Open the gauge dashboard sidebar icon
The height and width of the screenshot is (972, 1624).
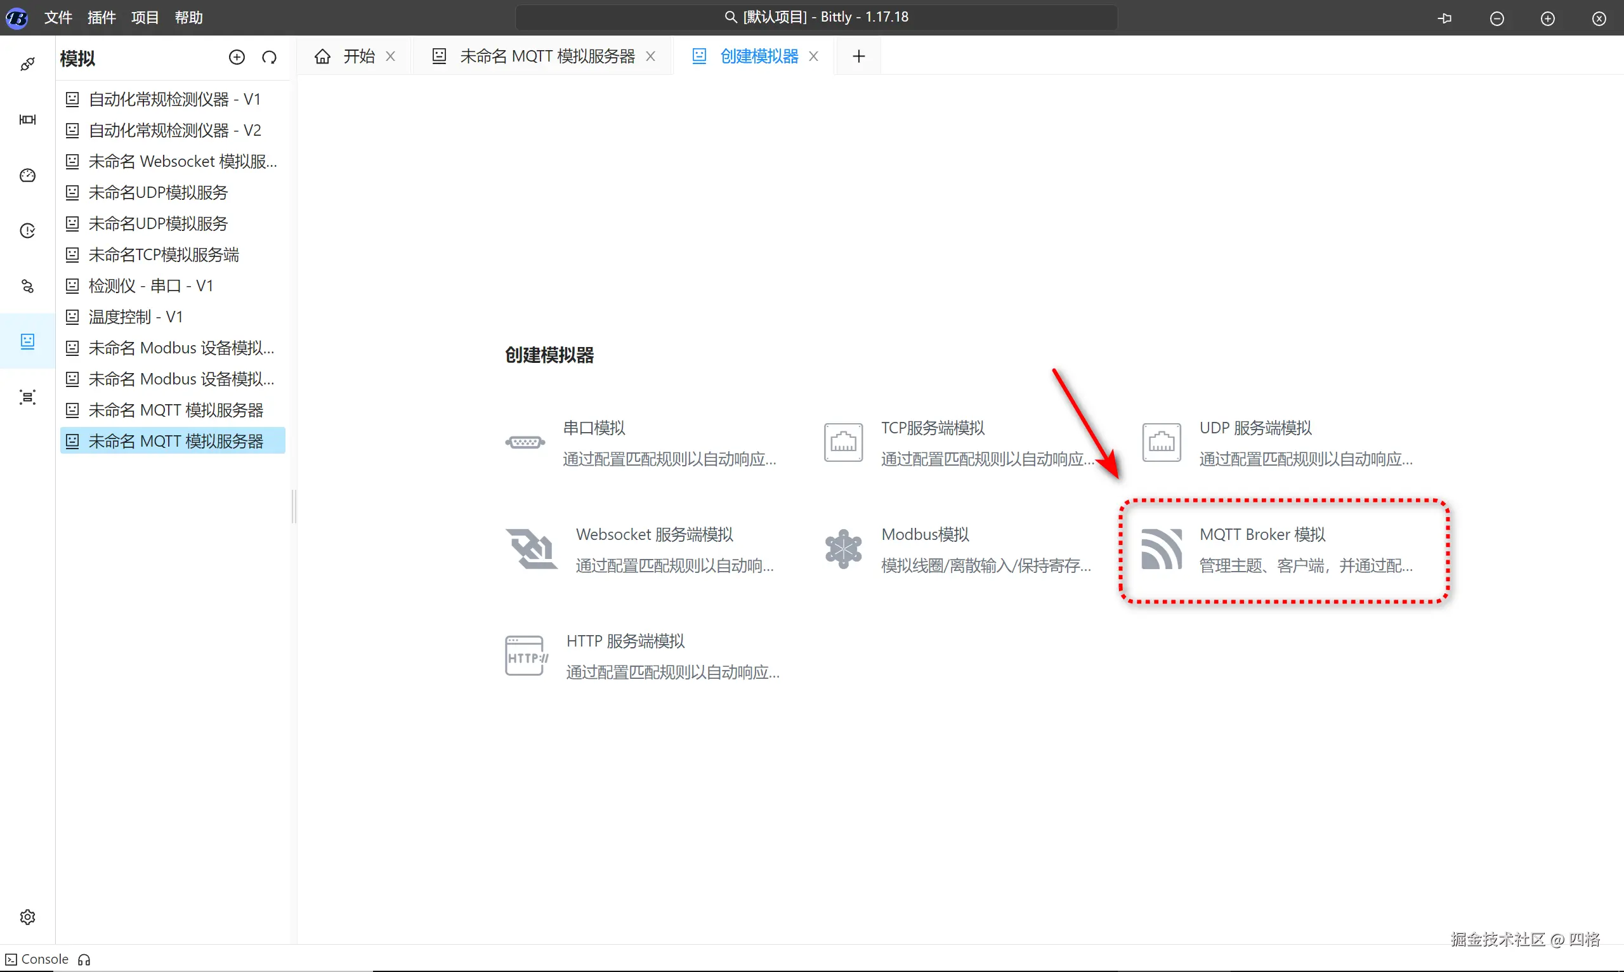27,175
